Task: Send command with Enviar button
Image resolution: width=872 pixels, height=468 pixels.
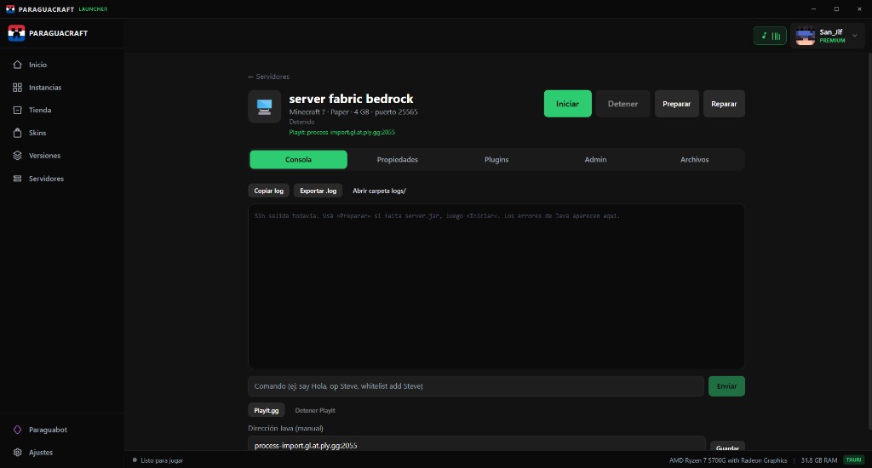Action: tap(726, 386)
